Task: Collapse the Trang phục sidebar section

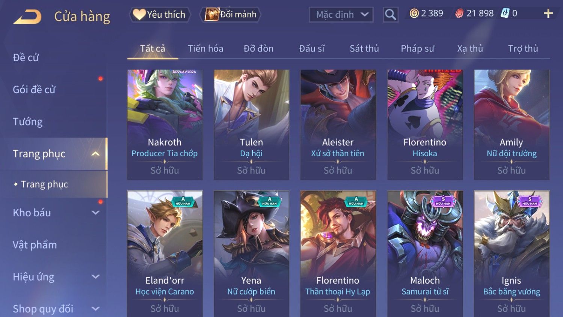Action: [95, 154]
